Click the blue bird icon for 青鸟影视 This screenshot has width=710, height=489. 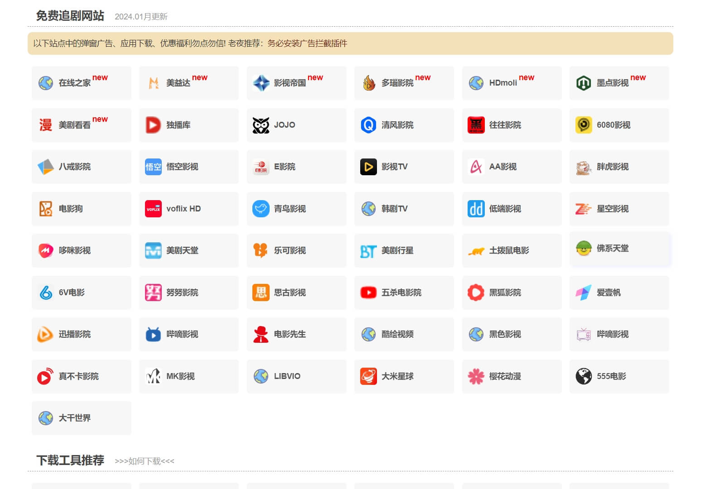261,209
